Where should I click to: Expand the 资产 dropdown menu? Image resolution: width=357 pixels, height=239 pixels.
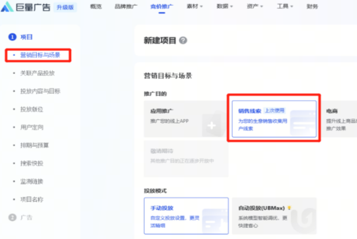255,8
